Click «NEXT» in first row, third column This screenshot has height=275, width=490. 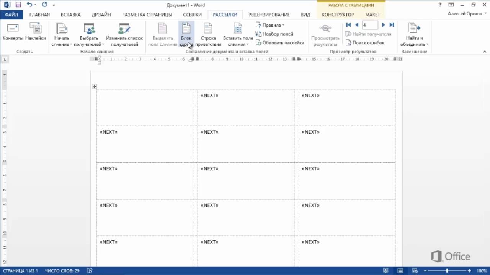tap(310, 95)
